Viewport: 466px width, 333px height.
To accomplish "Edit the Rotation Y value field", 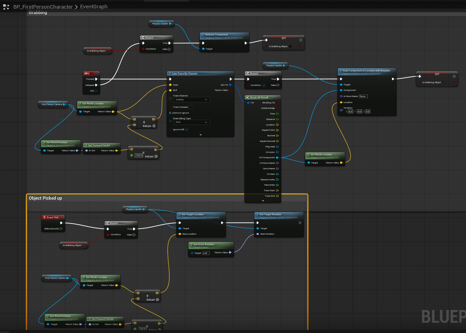I will 359,111.
